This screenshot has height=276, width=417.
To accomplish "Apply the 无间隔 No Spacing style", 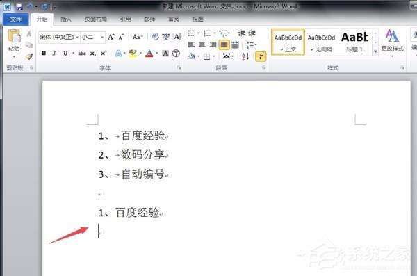I will point(321,42).
